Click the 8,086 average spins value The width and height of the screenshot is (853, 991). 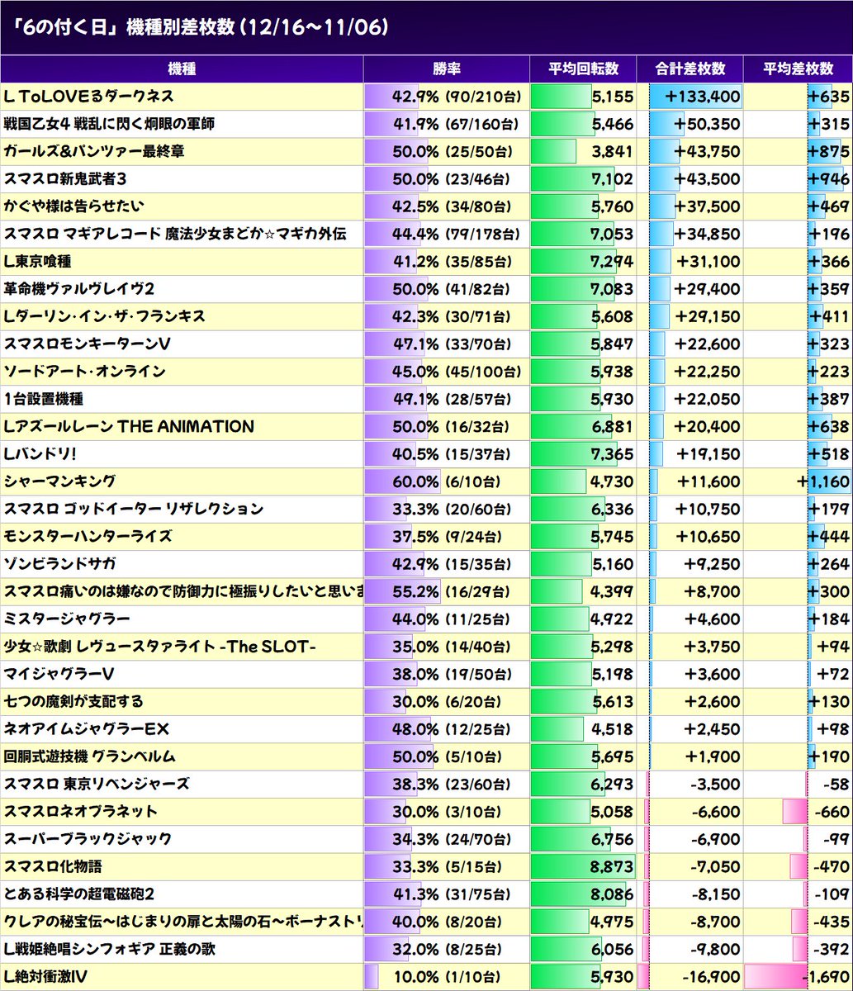(612, 894)
